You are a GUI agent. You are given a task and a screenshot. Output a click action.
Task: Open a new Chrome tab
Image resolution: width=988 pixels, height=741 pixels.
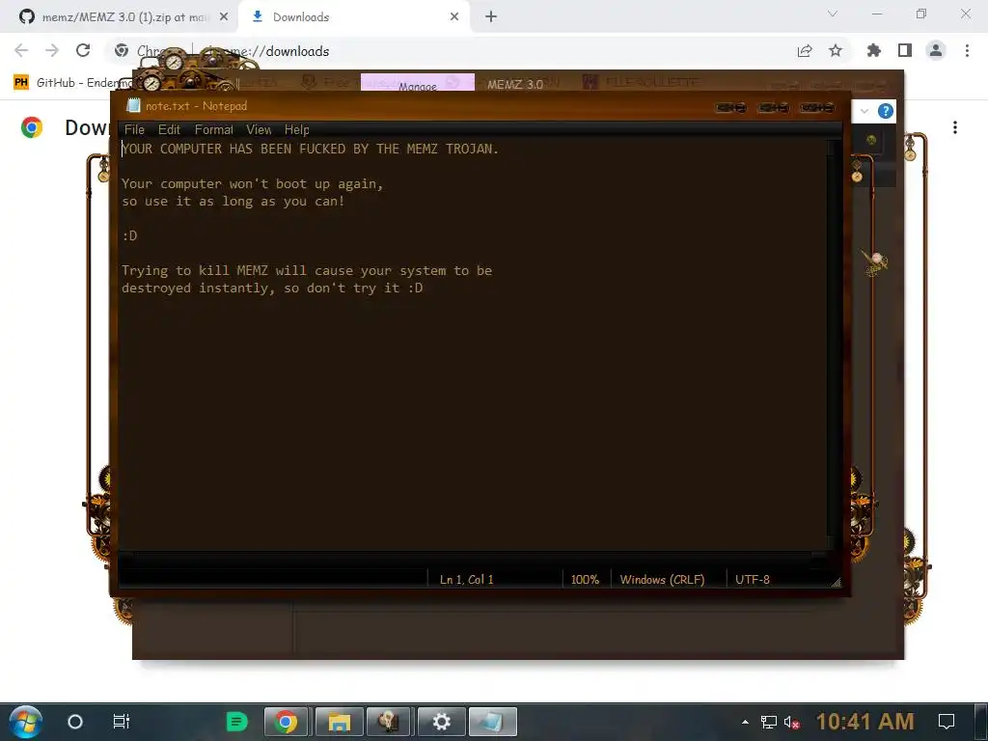[x=491, y=17]
